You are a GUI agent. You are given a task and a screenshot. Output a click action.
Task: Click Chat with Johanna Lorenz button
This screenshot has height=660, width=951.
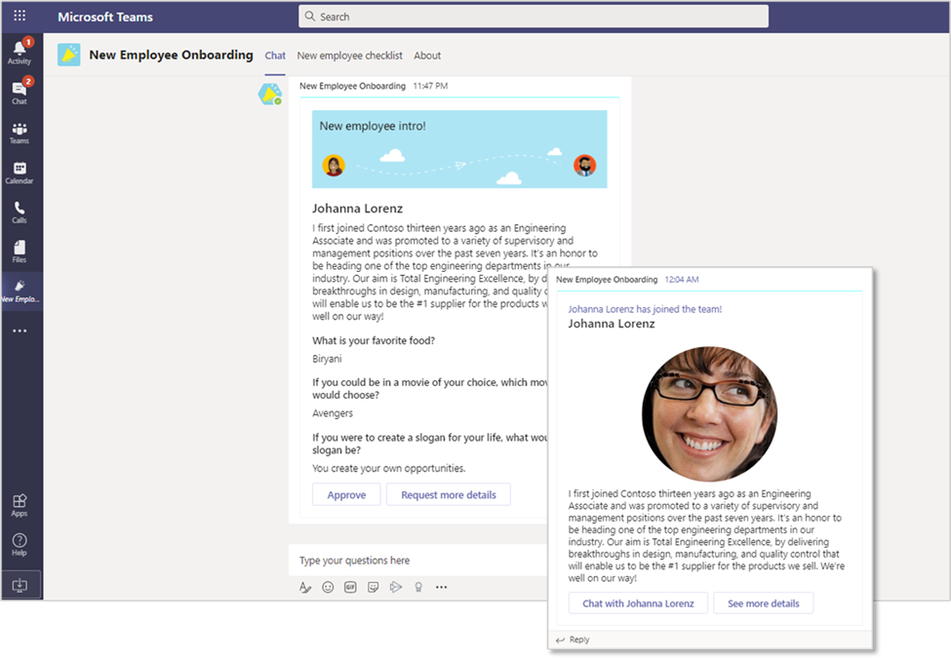pyautogui.click(x=638, y=603)
